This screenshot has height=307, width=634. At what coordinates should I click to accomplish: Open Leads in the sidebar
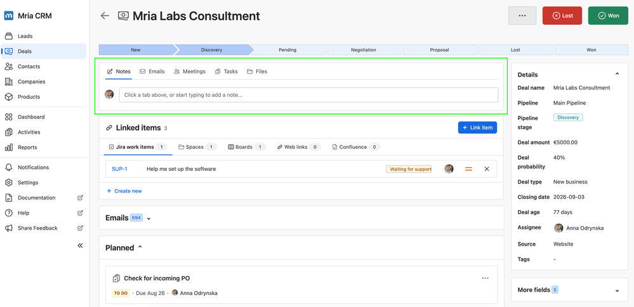pos(44,36)
